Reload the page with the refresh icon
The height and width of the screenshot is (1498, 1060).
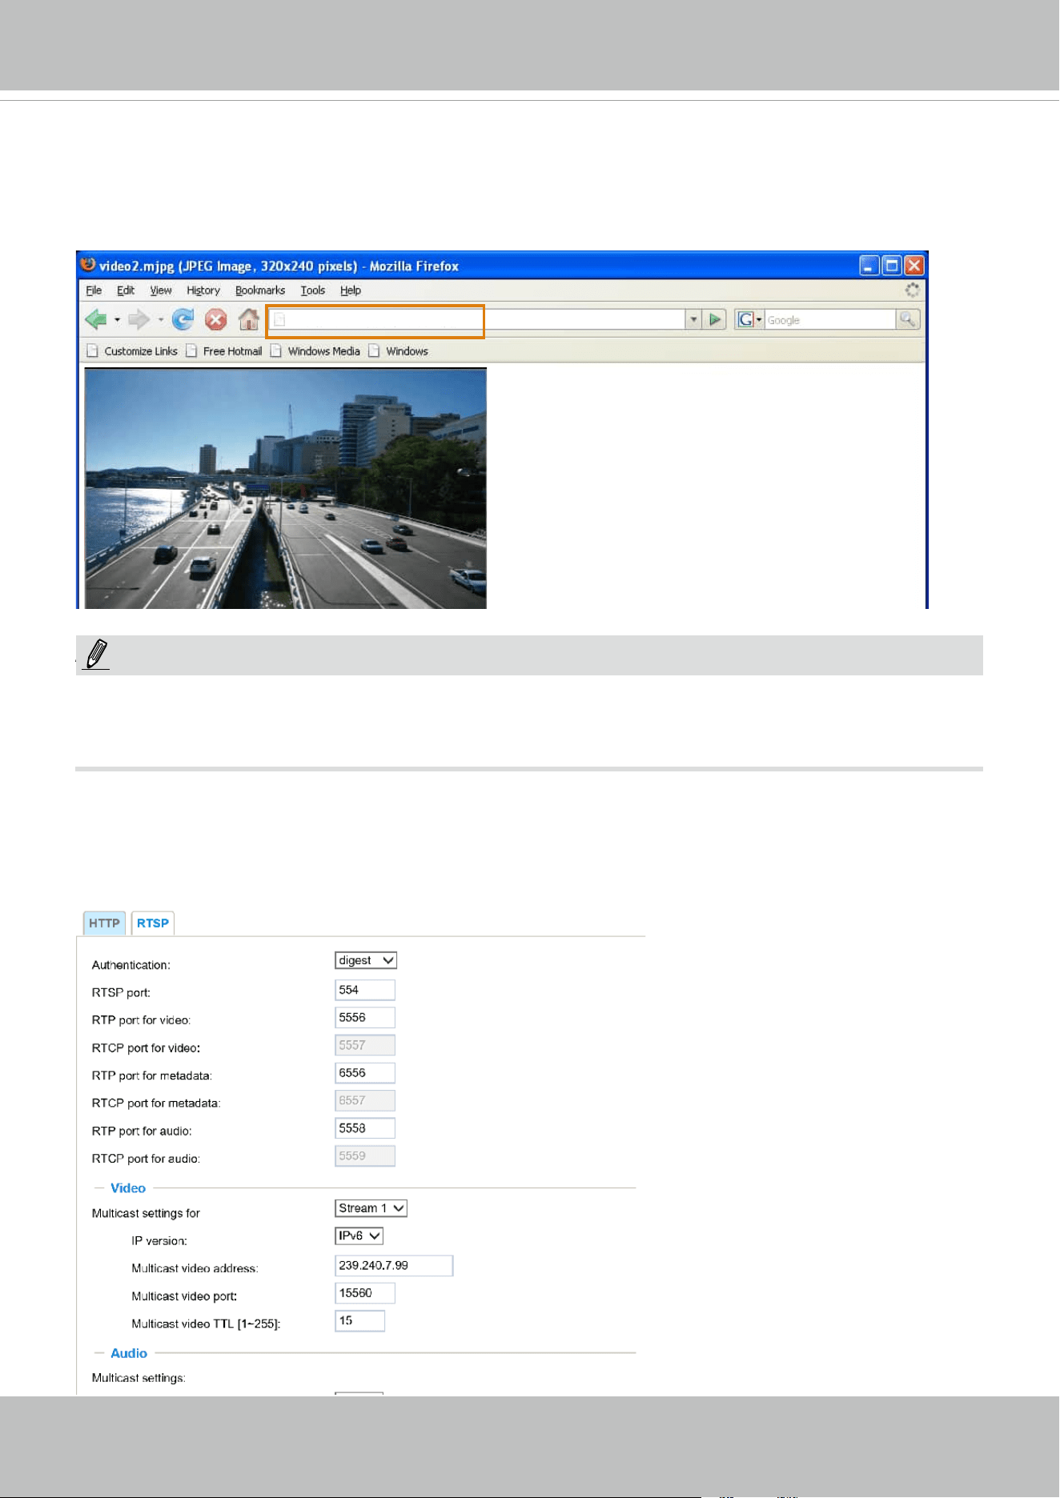click(x=183, y=320)
